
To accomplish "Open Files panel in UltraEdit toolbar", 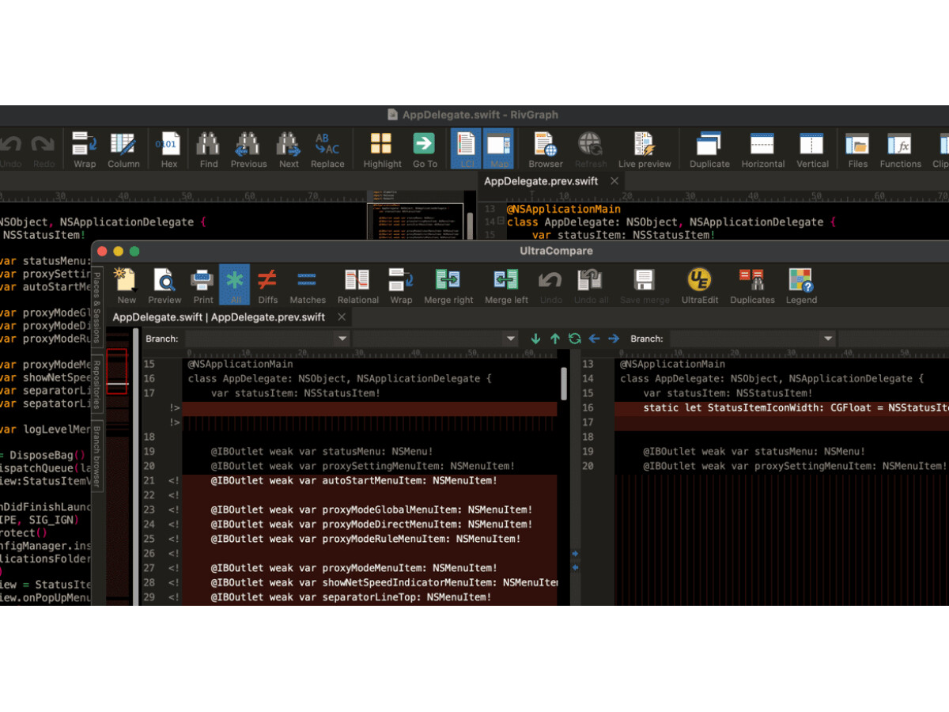I will tap(857, 149).
